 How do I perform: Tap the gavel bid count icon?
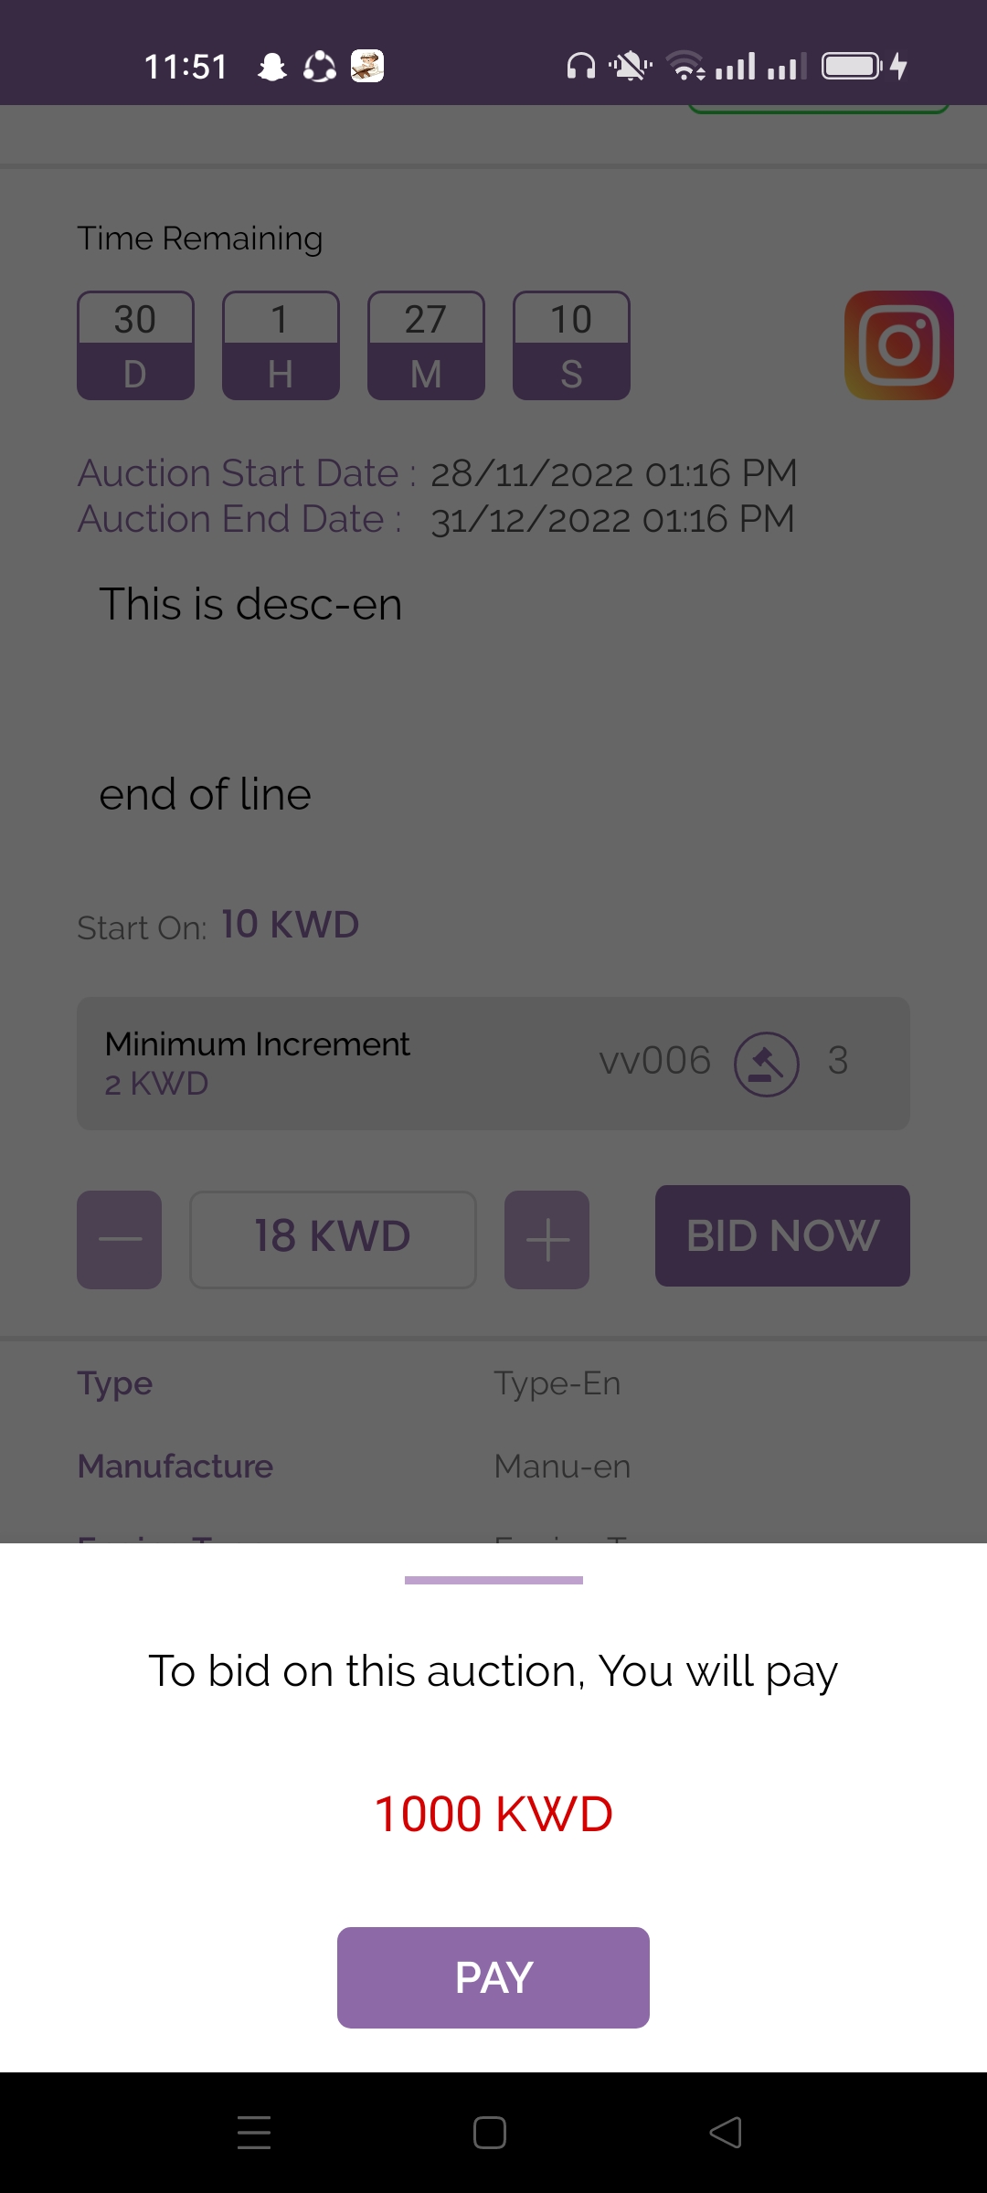767,1064
